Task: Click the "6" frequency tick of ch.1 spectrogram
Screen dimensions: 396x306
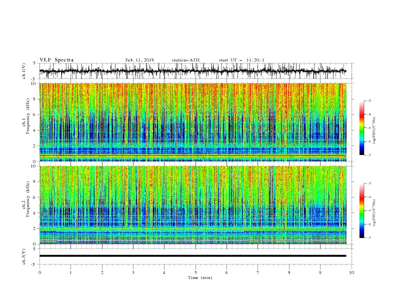Action: (35, 114)
